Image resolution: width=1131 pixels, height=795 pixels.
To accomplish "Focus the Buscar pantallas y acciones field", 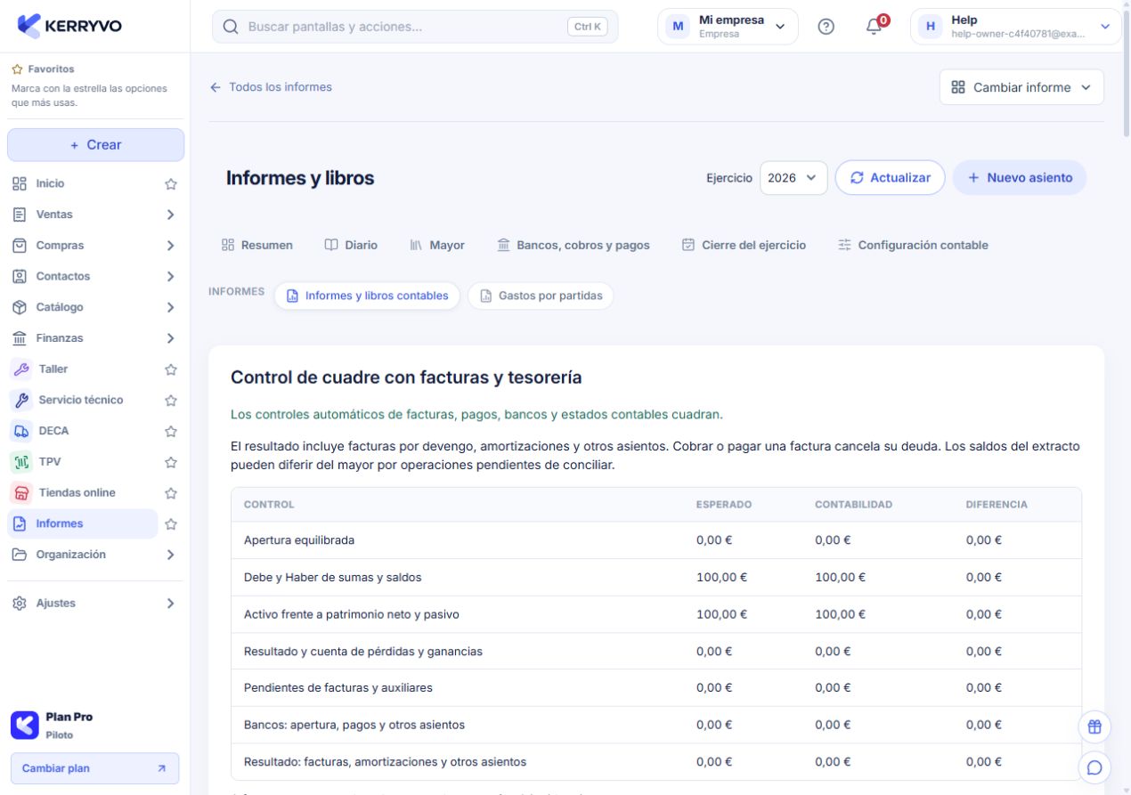I will (415, 27).
